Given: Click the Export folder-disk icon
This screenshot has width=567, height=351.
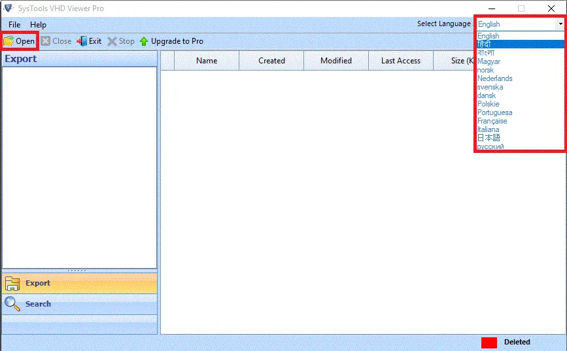Looking at the screenshot, I should click(12, 284).
